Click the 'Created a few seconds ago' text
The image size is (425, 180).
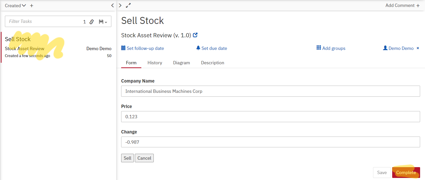click(x=27, y=56)
